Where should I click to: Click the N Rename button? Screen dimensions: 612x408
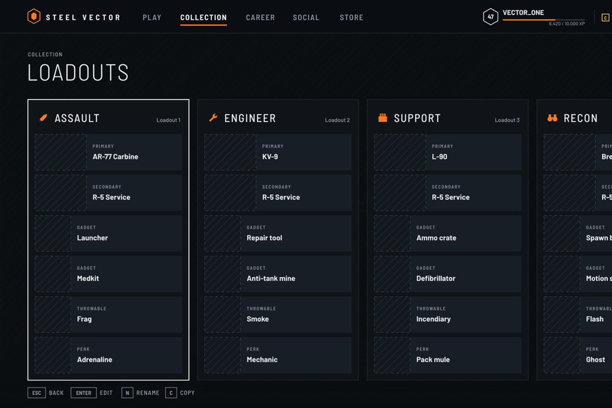click(141, 393)
